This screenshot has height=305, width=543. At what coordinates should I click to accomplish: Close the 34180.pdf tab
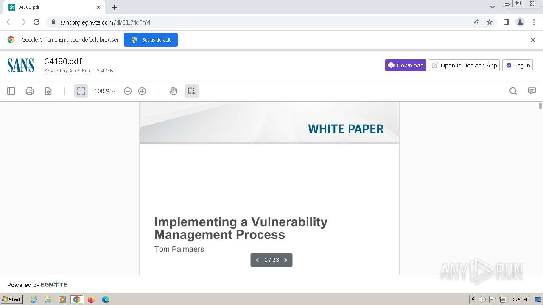click(98, 7)
